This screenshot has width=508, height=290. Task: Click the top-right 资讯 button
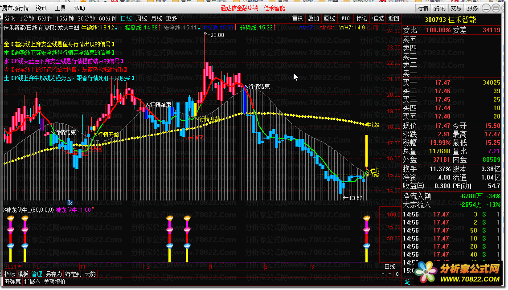click(440, 8)
